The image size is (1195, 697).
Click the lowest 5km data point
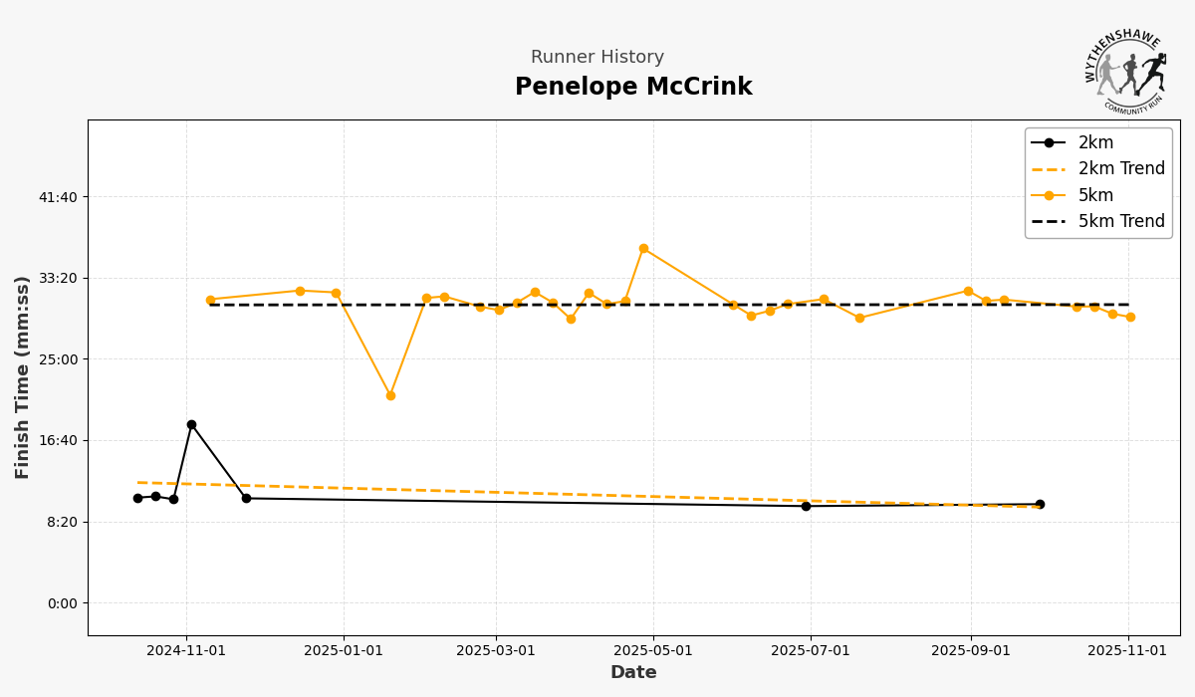[390, 395]
